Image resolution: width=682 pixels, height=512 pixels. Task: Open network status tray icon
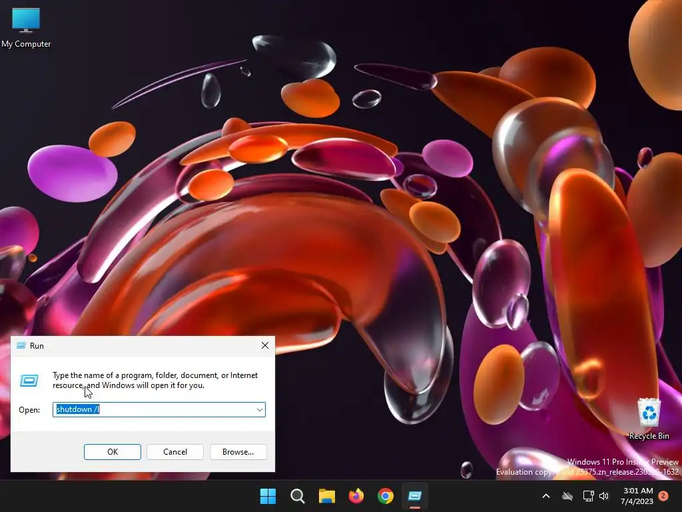click(x=589, y=496)
